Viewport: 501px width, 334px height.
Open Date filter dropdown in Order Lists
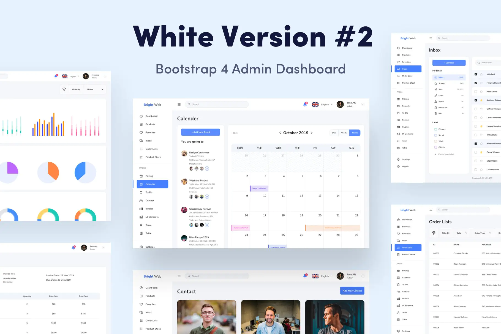click(x=462, y=233)
